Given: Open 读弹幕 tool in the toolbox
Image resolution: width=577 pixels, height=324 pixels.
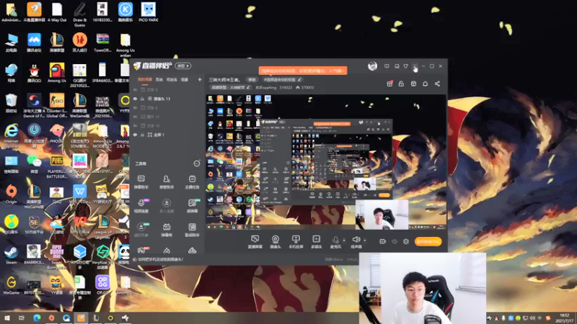Looking at the screenshot, I should click(x=192, y=206).
